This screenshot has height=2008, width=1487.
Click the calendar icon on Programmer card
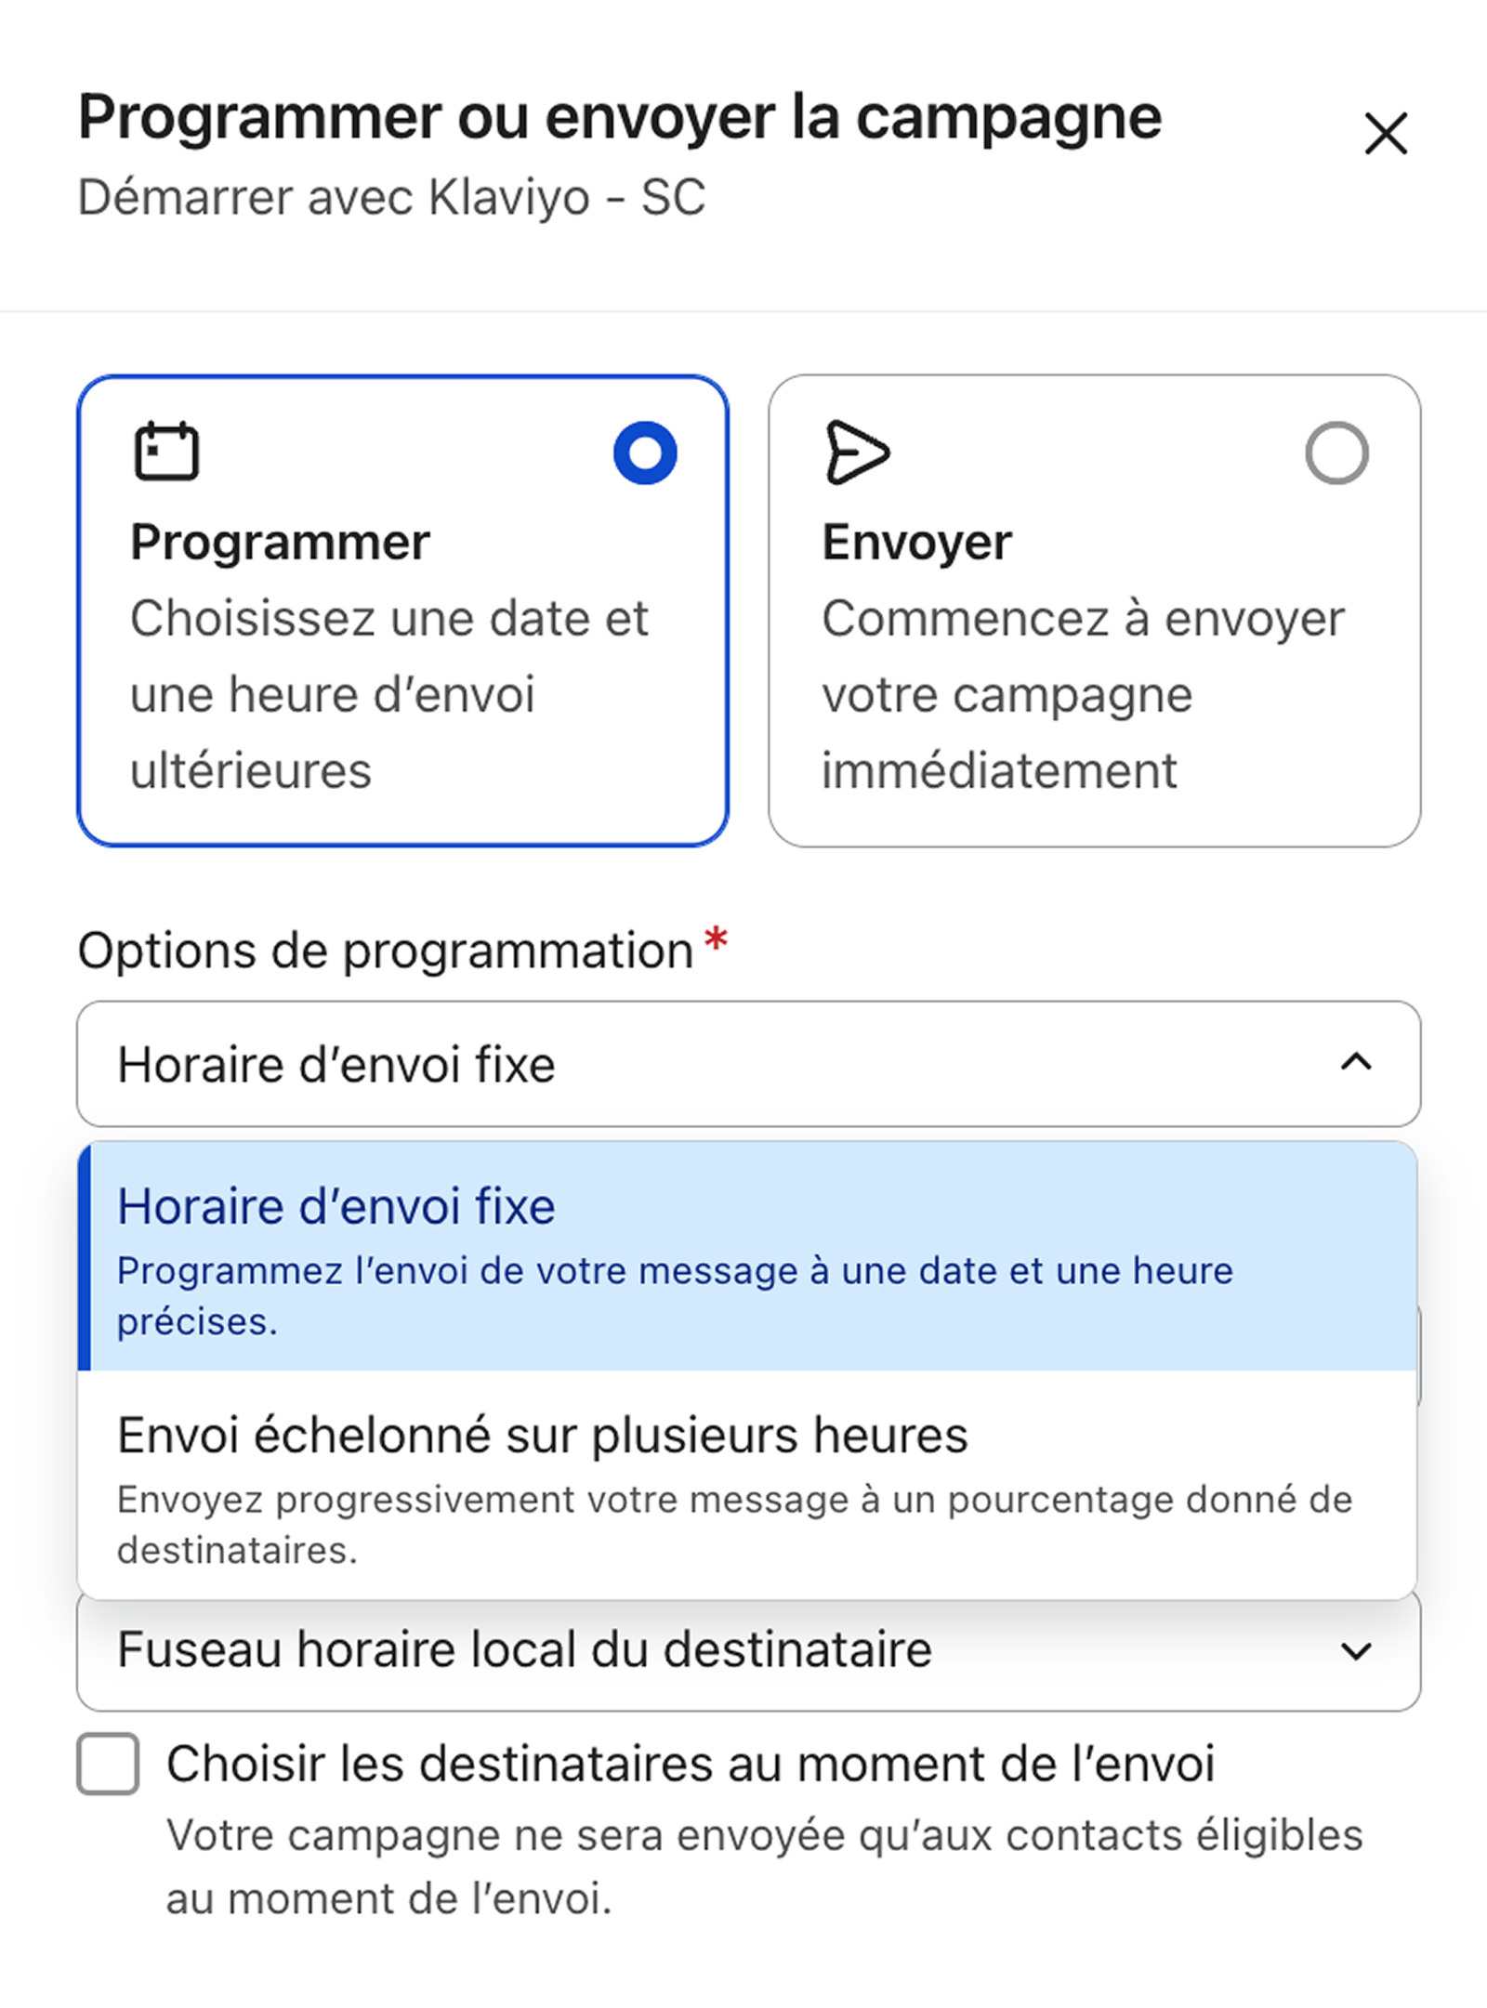166,452
